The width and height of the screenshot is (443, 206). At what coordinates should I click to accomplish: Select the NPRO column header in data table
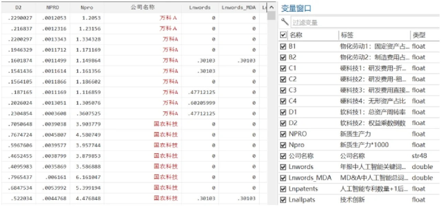(53, 8)
